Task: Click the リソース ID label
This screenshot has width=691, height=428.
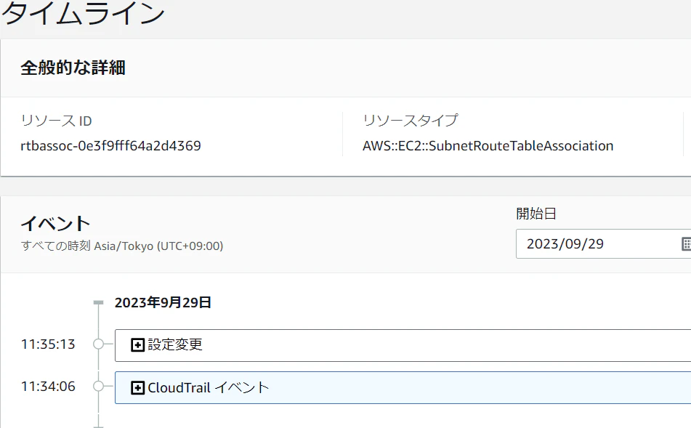Action: [x=56, y=121]
